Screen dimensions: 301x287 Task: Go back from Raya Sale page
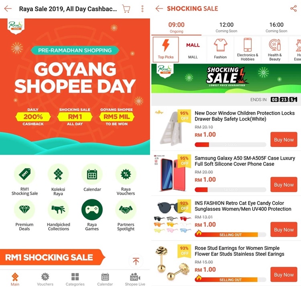coord(8,9)
